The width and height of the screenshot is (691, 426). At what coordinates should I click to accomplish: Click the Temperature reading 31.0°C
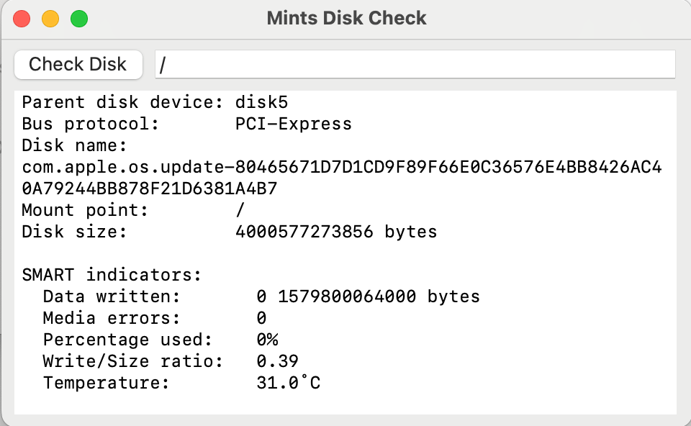pyautogui.click(x=288, y=383)
